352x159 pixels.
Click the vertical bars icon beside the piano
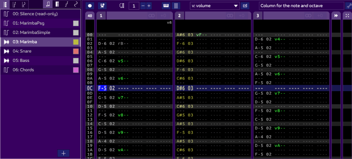pos(176,6)
